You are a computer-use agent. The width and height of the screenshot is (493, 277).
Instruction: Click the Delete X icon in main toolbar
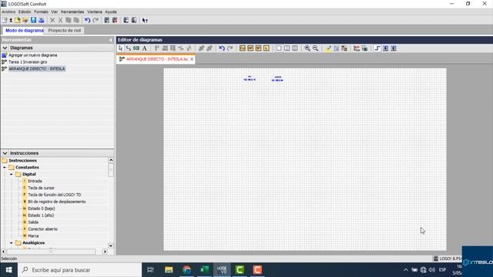click(x=52, y=20)
